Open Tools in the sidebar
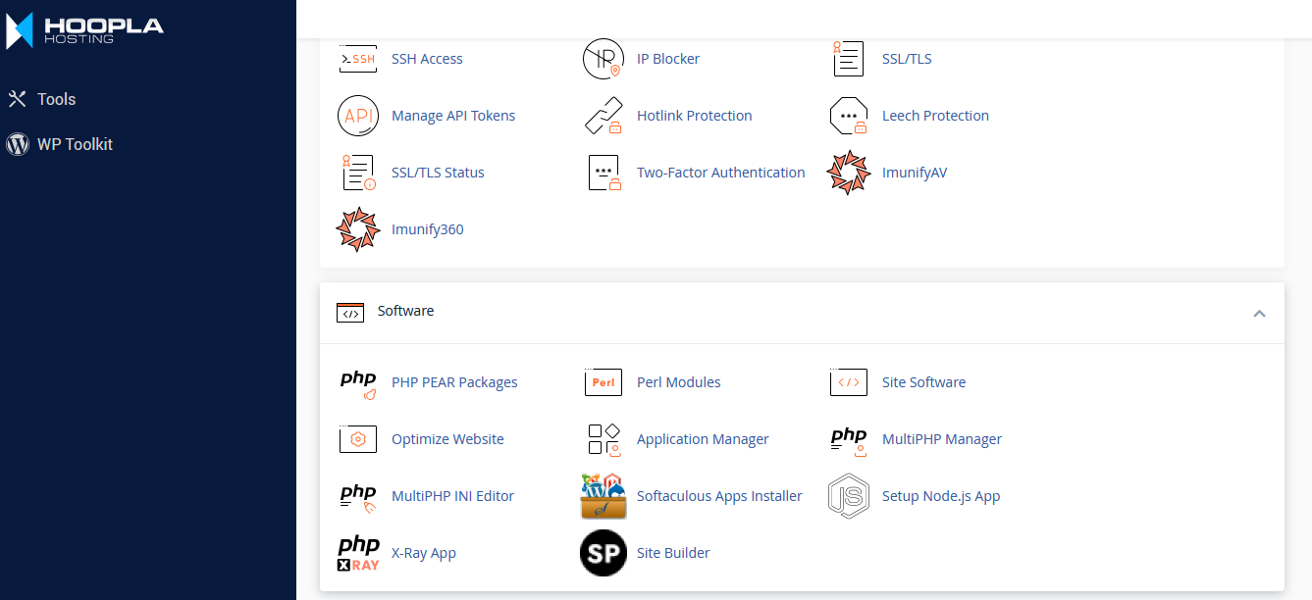 (x=56, y=99)
